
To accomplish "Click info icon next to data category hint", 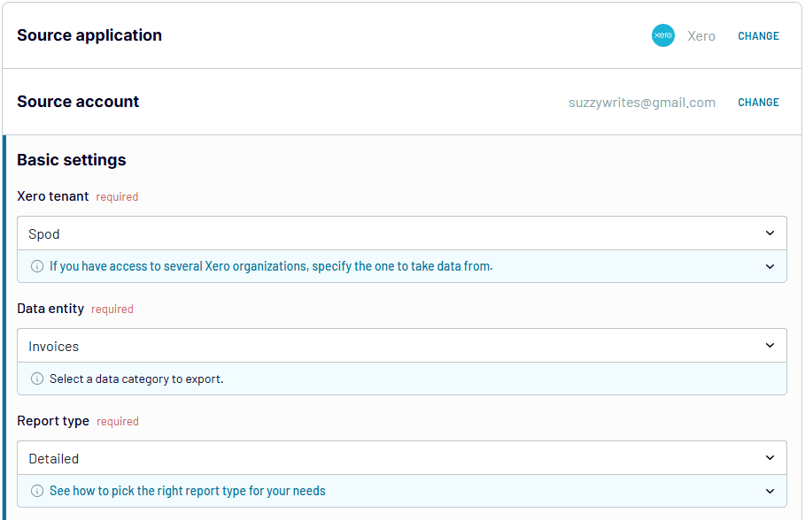I will 37,379.
